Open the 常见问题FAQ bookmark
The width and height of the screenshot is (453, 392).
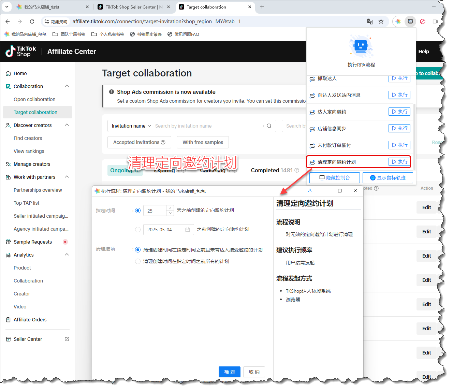coord(183,34)
